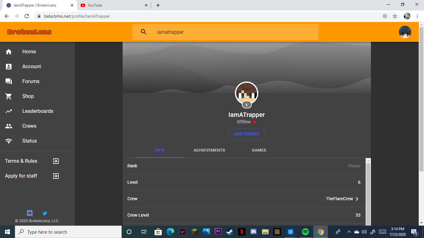Expand TheFlareCrew chevron in Crew row
The image size is (424, 238).
point(357,199)
